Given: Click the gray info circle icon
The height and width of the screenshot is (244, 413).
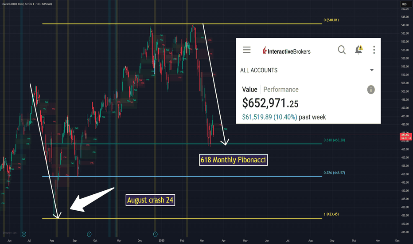Looking at the screenshot, I should coord(371,90).
